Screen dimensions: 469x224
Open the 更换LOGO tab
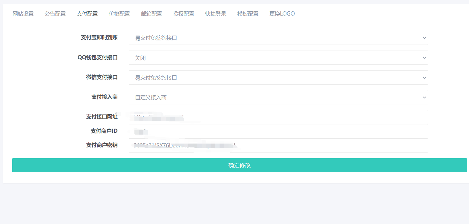pyautogui.click(x=282, y=14)
